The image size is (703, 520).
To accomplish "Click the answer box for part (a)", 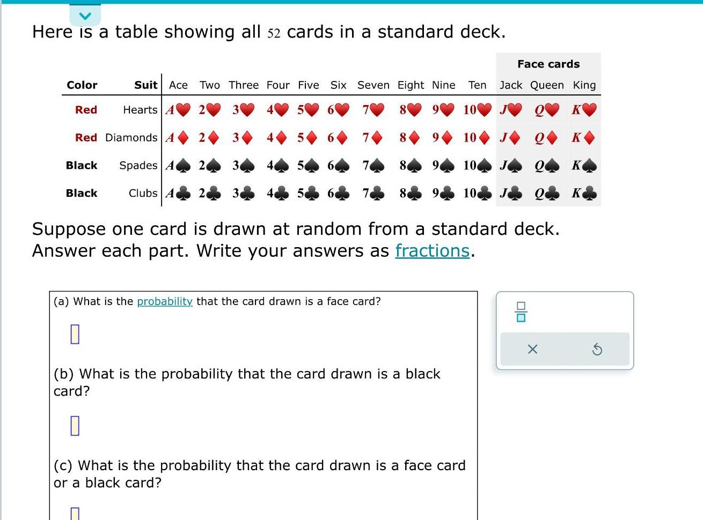I will click(x=74, y=333).
